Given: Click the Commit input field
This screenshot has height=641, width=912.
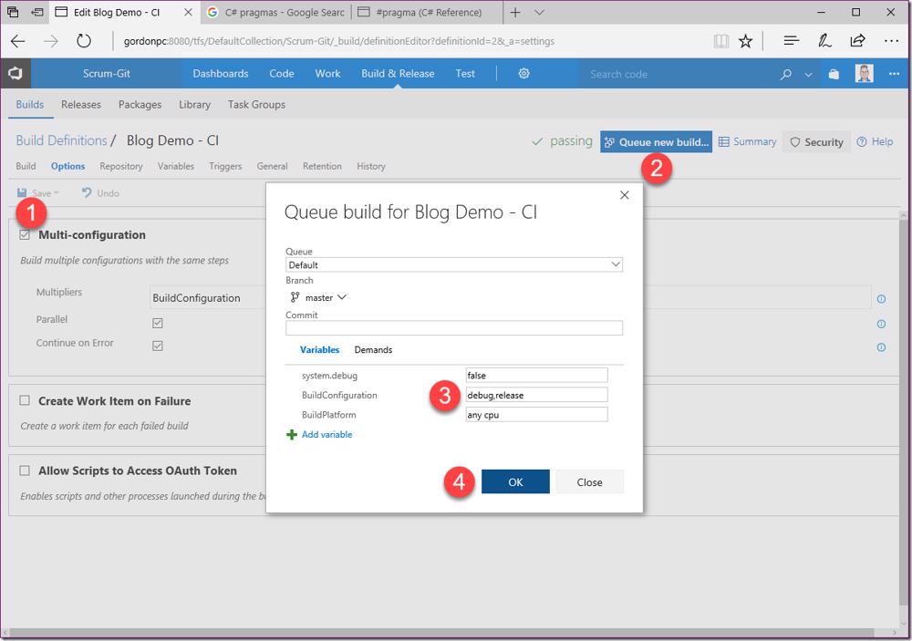Looking at the screenshot, I should pyautogui.click(x=453, y=328).
